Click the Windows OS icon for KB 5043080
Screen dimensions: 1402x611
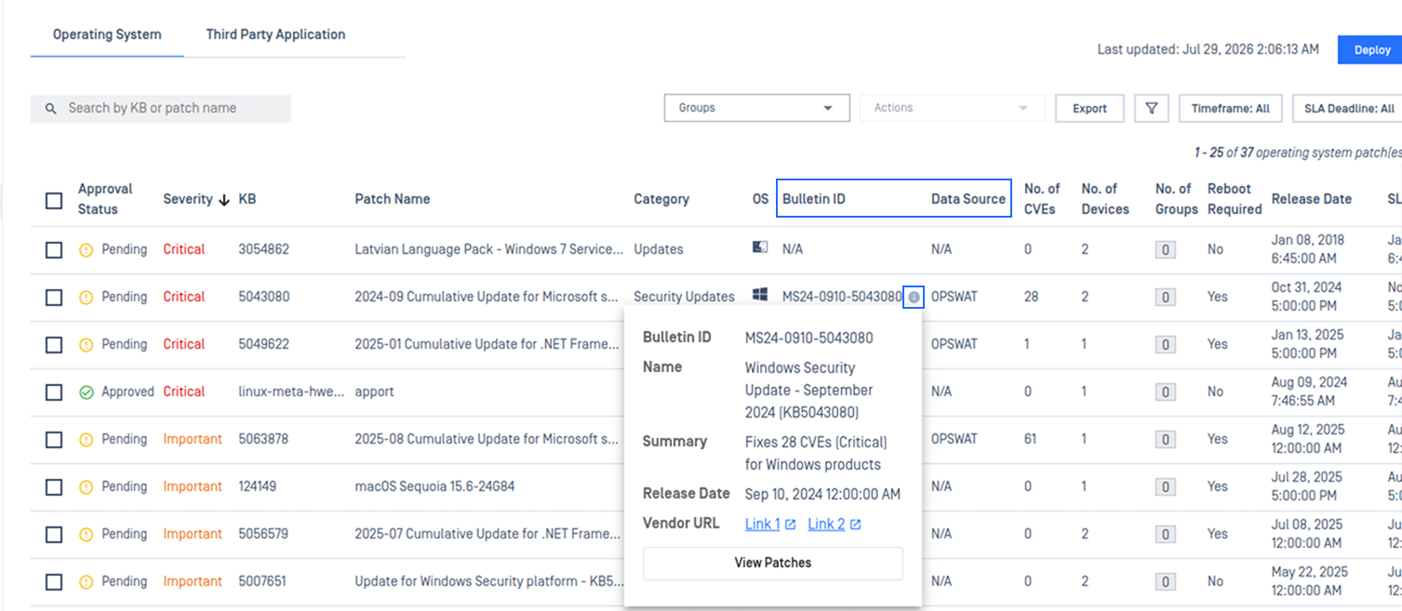(760, 295)
